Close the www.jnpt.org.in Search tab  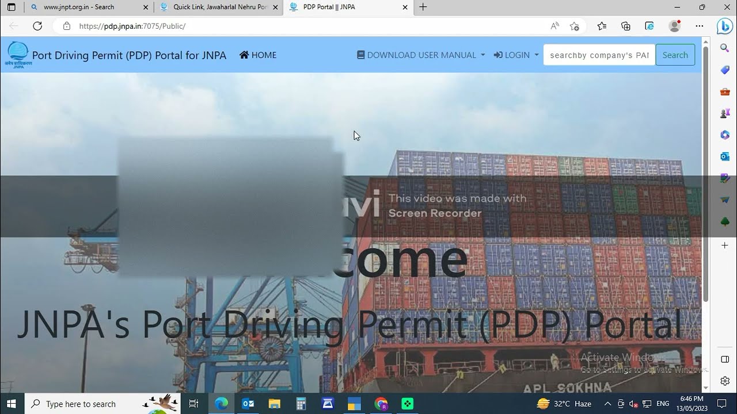[146, 7]
